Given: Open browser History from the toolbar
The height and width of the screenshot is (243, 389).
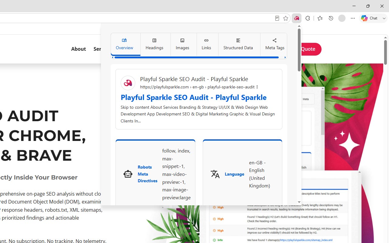Looking at the screenshot, I should click(x=331, y=18).
